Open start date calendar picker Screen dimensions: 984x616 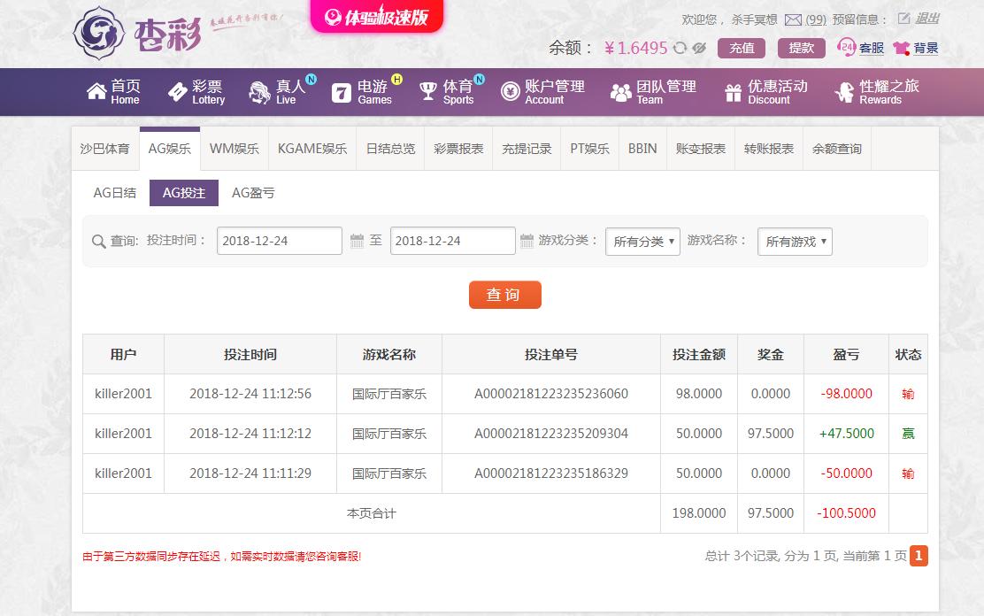coord(357,241)
